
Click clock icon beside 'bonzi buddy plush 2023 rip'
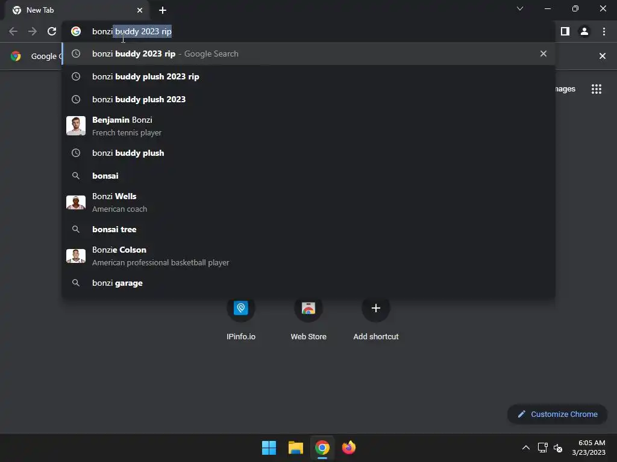coord(76,76)
